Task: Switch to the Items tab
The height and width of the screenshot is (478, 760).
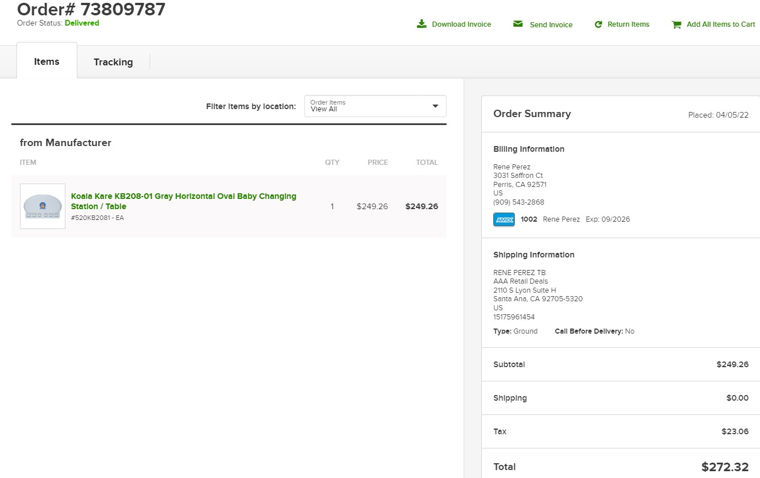Action: pos(47,61)
